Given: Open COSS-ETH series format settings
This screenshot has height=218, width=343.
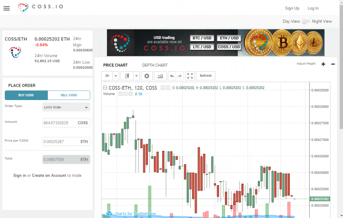Looking at the screenshot, I should click(x=168, y=88).
